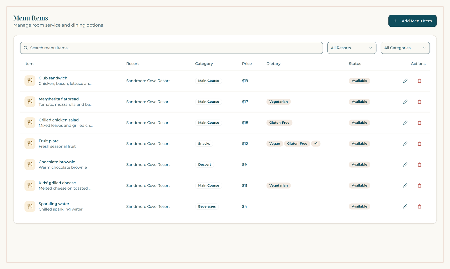Click the $12 price cell
Image resolution: width=450 pixels, height=269 pixels.
click(245, 144)
